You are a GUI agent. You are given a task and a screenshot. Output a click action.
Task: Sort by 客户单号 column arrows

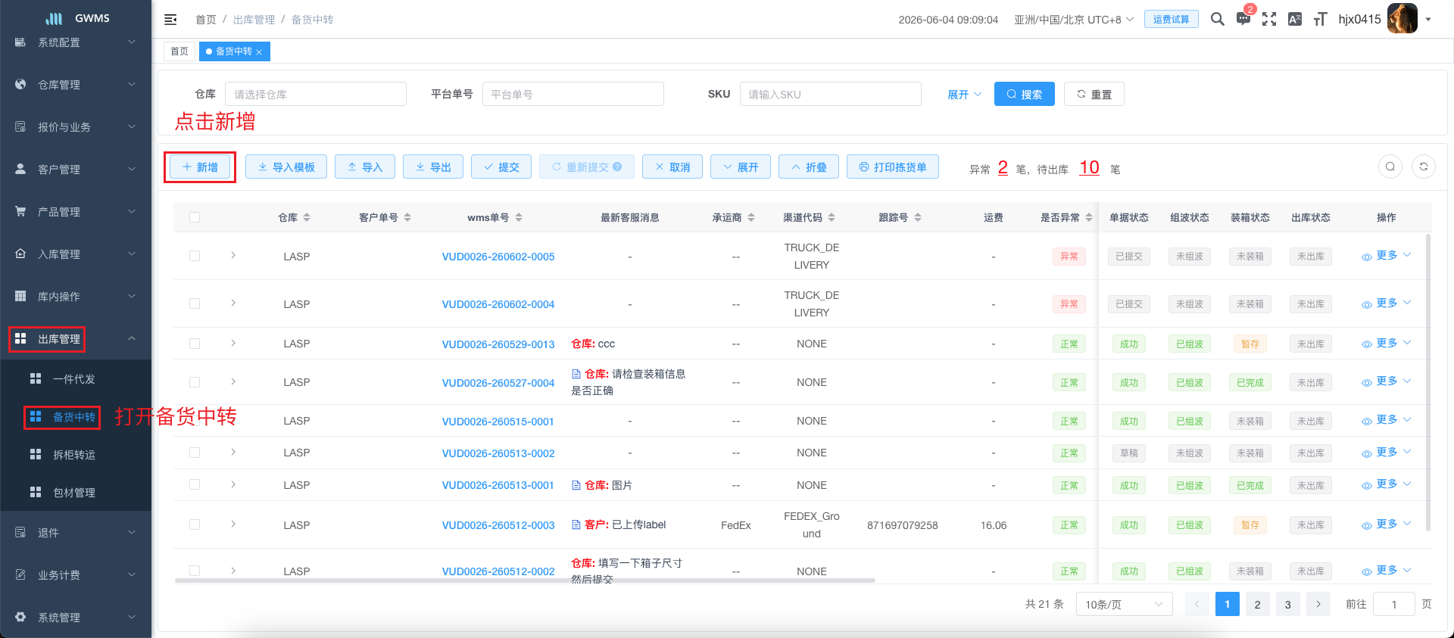[x=407, y=217]
